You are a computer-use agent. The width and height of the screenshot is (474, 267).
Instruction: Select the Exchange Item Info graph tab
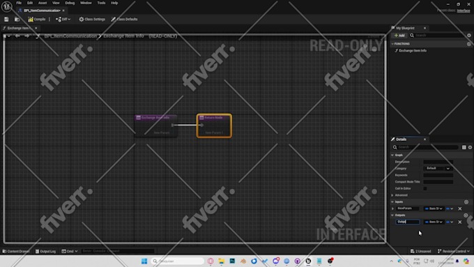19,28
